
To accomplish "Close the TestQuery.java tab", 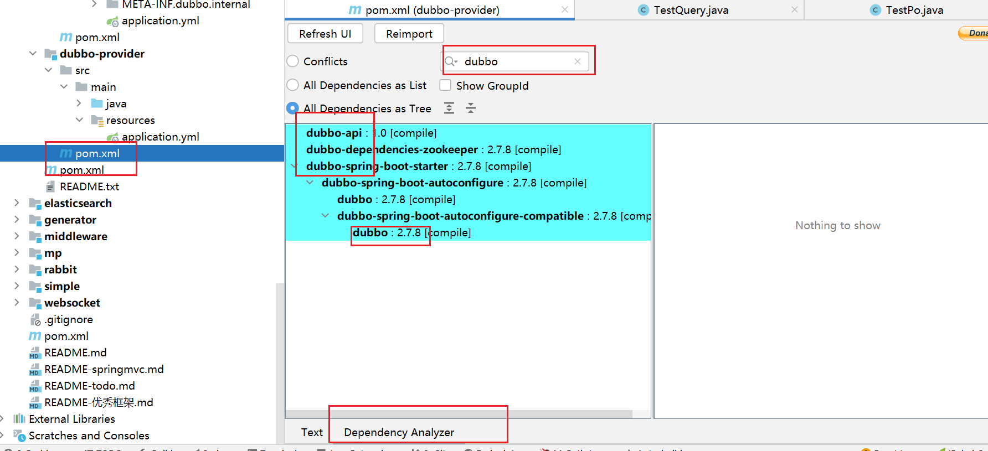I will coord(795,9).
